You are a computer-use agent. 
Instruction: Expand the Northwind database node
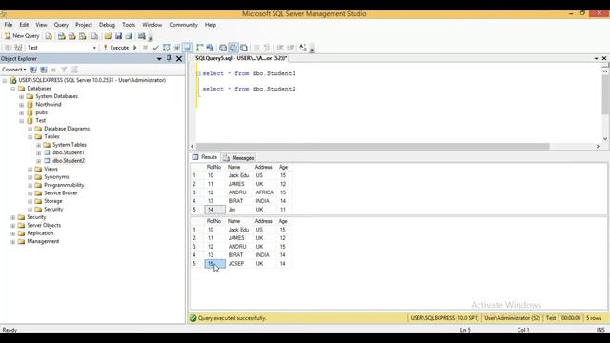point(21,105)
